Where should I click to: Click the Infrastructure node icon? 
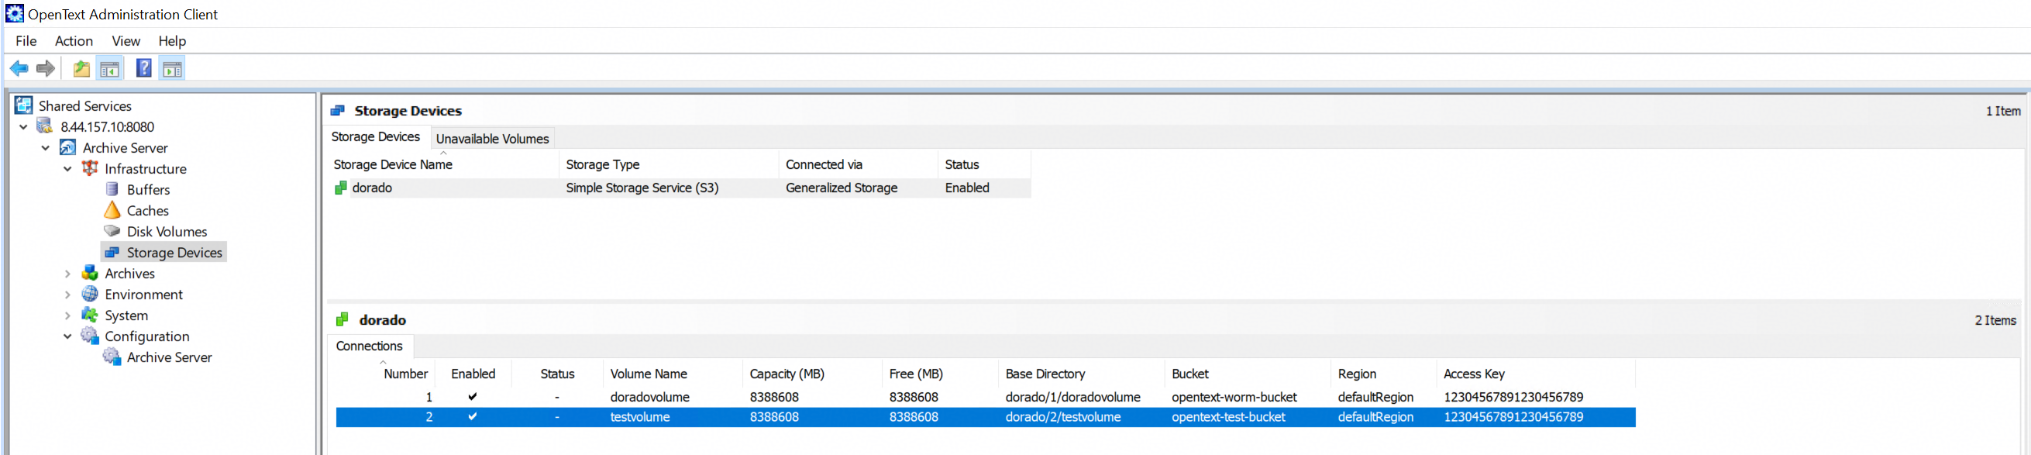[90, 168]
